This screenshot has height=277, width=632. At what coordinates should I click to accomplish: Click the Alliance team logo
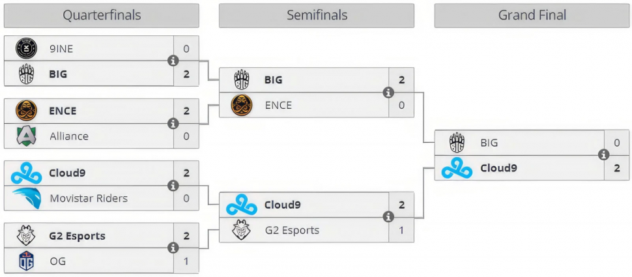27,136
